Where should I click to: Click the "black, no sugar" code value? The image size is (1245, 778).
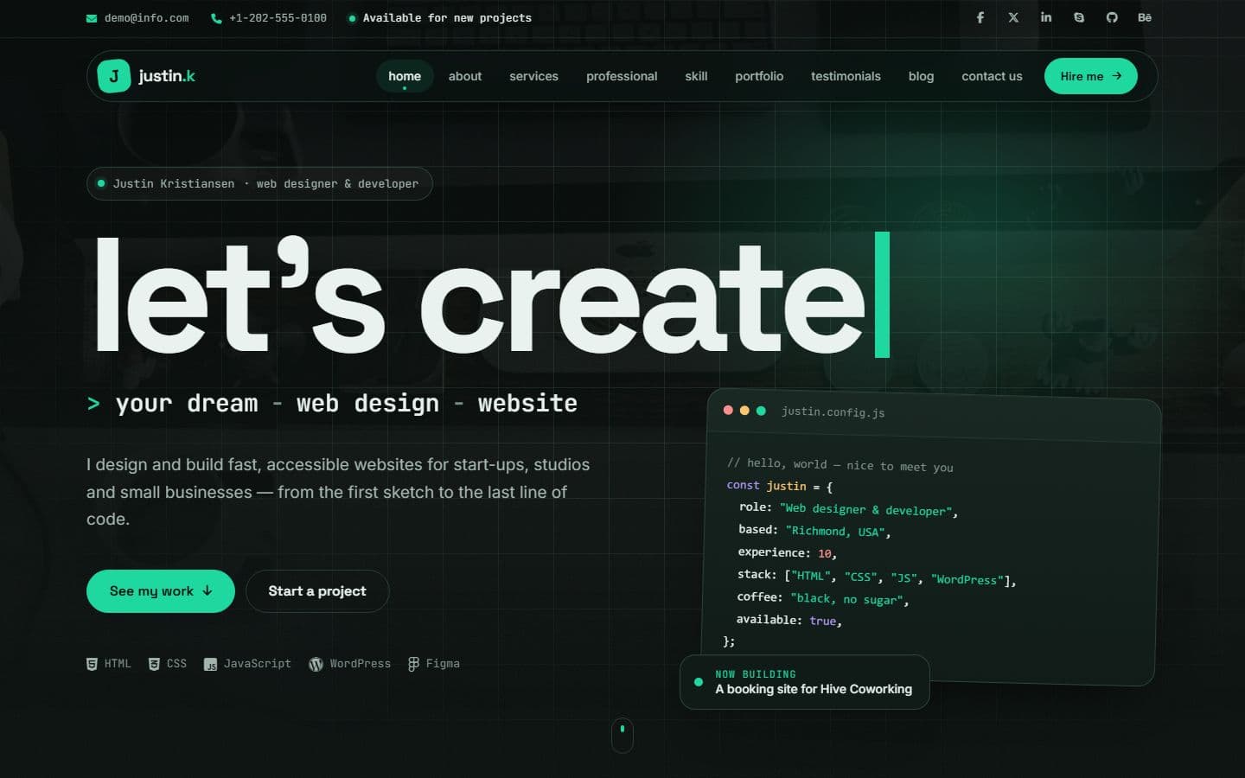pyautogui.click(x=847, y=599)
